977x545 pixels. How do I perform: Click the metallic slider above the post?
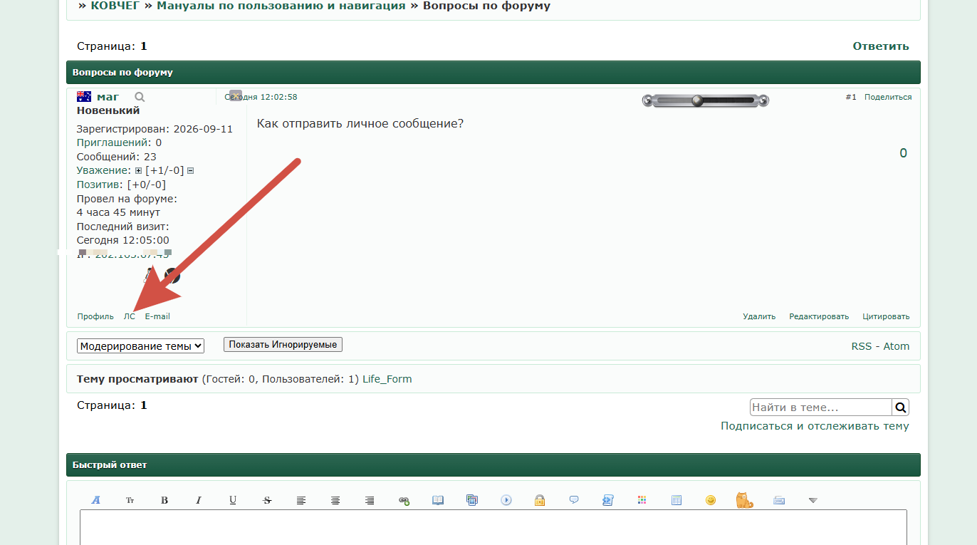(x=705, y=100)
